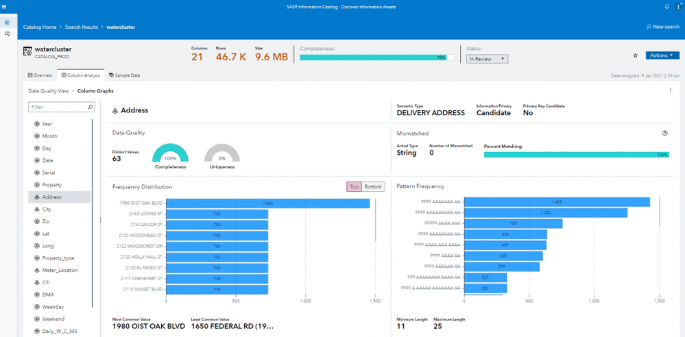Open the Mismatched help question icon
685x337 pixels.
click(x=664, y=134)
